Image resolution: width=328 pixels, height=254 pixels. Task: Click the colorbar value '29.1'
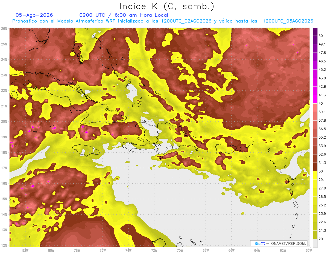(322, 179)
